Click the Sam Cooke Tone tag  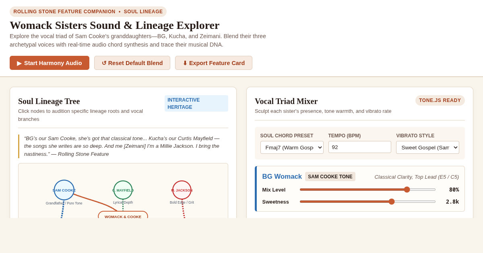(x=330, y=177)
